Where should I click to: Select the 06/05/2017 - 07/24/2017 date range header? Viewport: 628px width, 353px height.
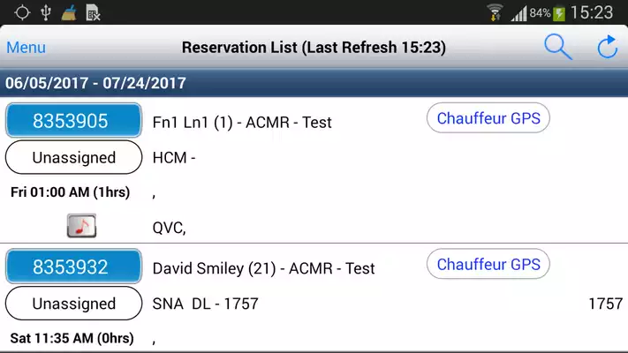314,83
